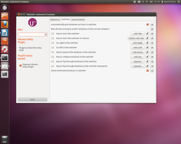Click the <Alt>Tab key binding button
Image resolution: width=181 pixels, height=144 pixels.
click(138, 33)
